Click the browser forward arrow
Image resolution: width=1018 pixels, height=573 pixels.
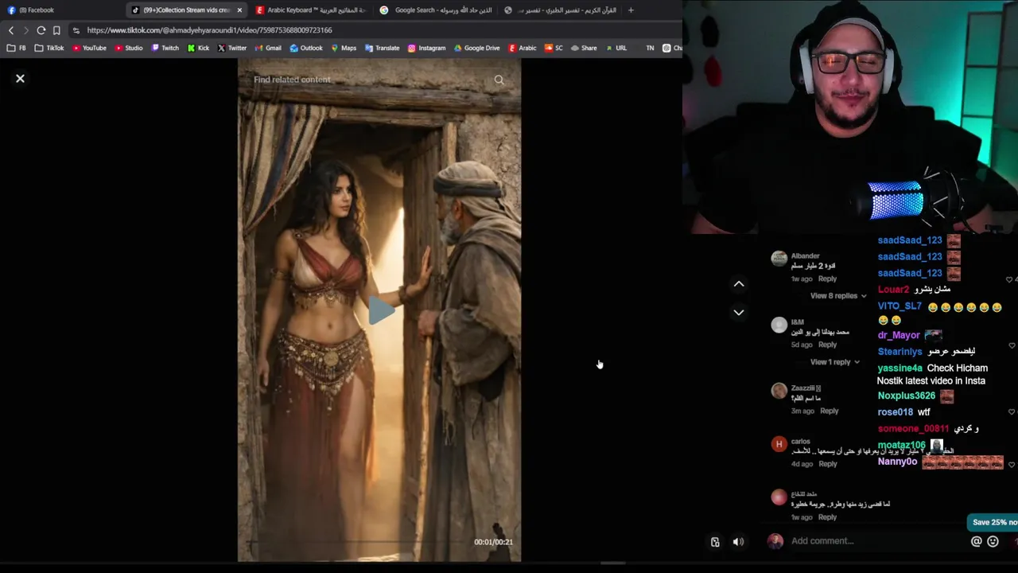tap(25, 30)
